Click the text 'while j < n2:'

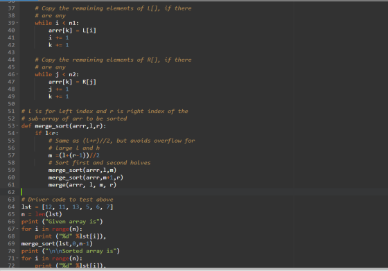click(57, 74)
